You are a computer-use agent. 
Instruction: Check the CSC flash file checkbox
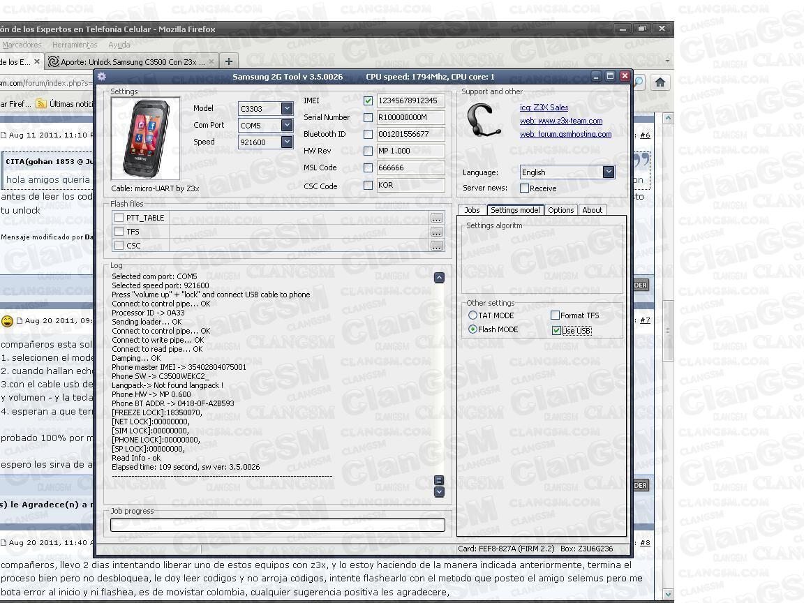tap(119, 246)
